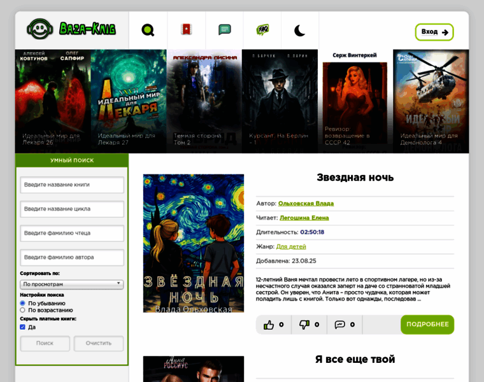The image size is (484, 382).
Task: Open the Baza-Knig logo homepage
Action: point(71,29)
